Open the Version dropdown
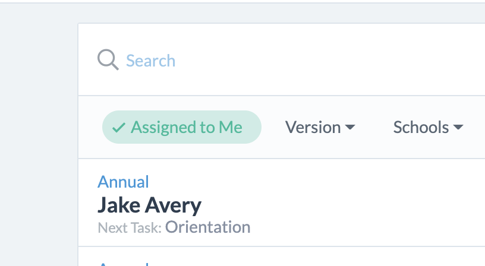Image resolution: width=485 pixels, height=266 pixels. [x=320, y=127]
